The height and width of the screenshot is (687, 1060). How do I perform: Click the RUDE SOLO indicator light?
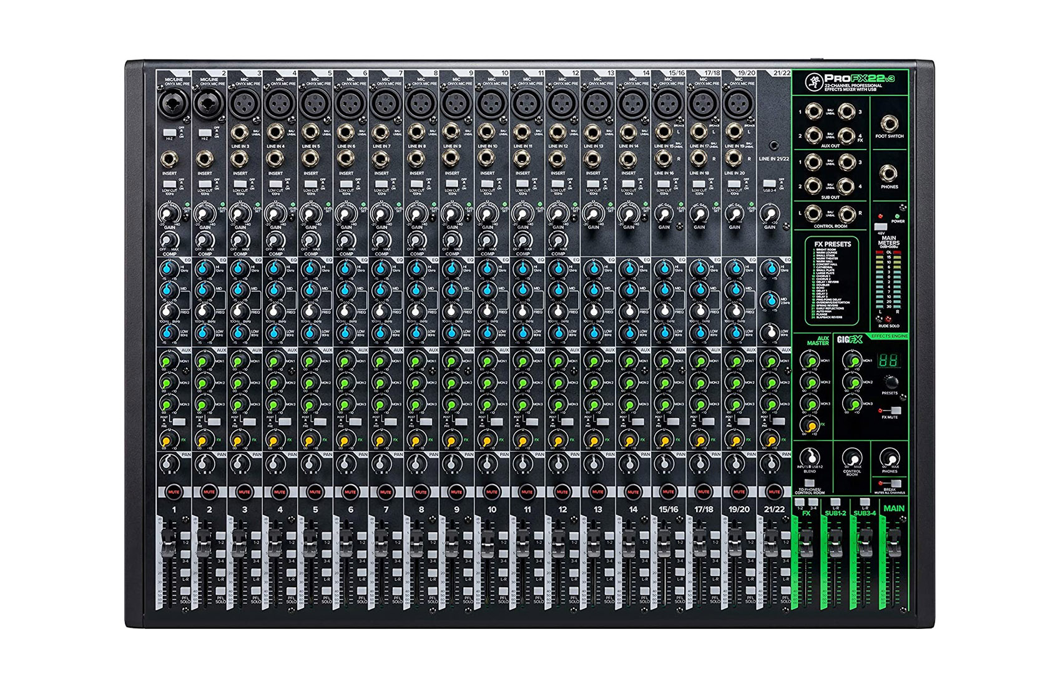pos(889,320)
